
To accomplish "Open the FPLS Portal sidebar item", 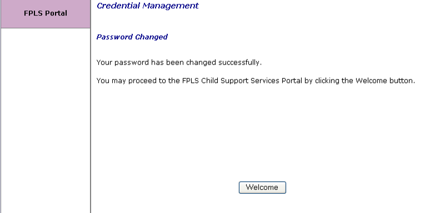I will pyautogui.click(x=46, y=13).
